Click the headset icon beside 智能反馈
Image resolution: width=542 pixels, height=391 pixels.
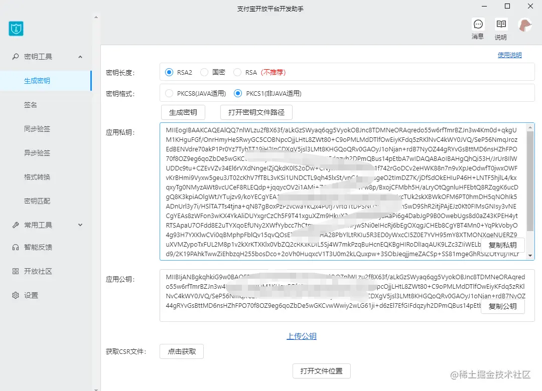click(x=15, y=247)
